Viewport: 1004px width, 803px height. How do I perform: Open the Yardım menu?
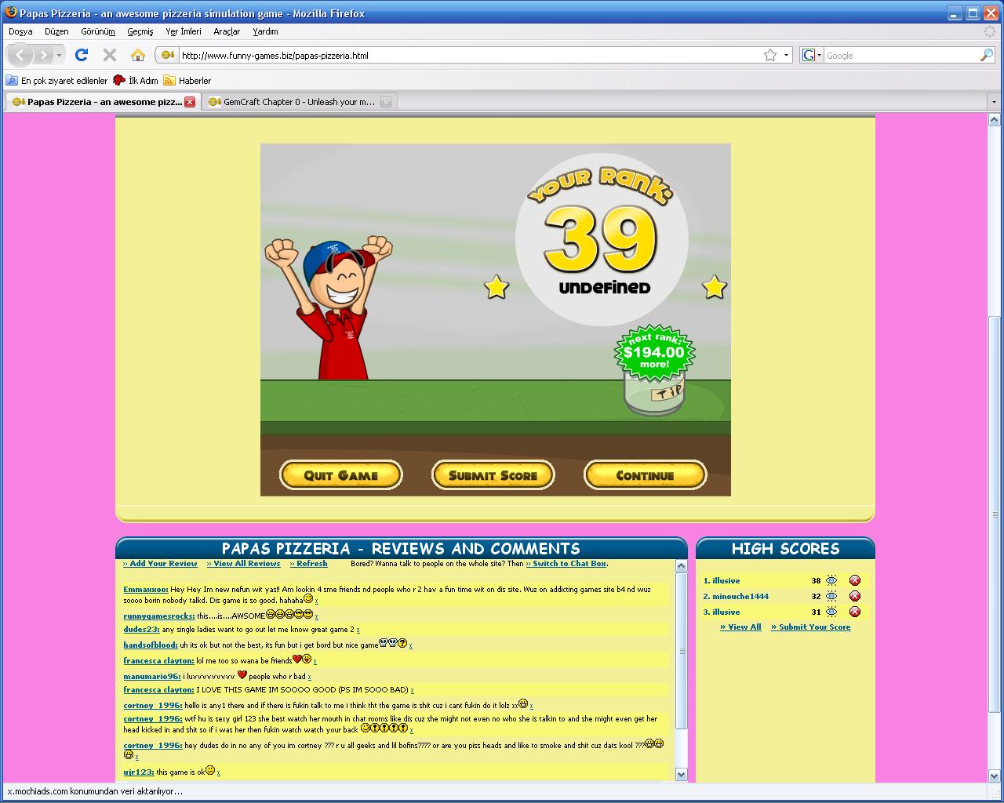[x=265, y=31]
